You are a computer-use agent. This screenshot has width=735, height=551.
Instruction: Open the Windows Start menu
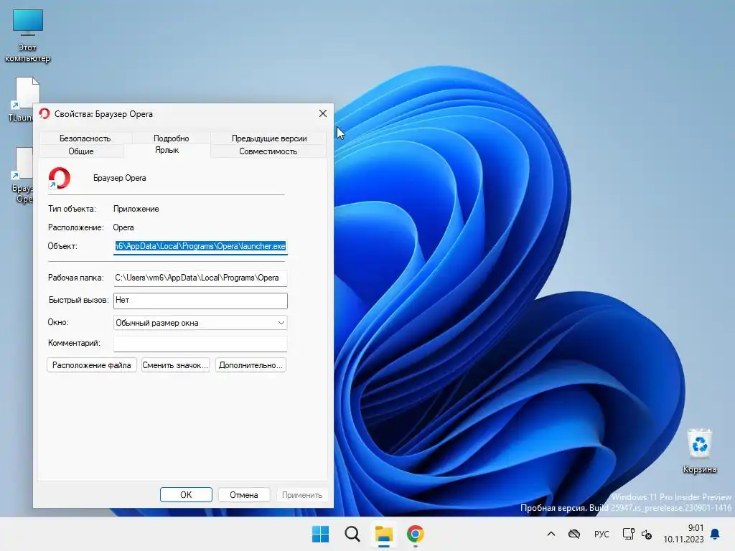[x=321, y=534]
